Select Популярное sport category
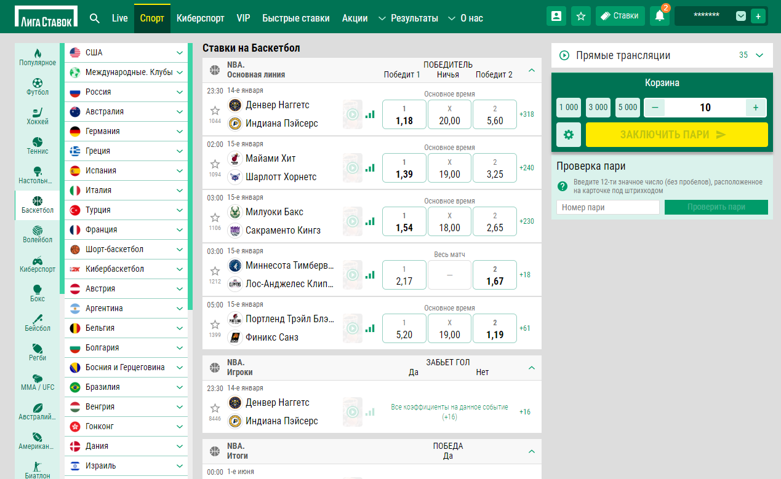Viewport: 781px width, 479px height. pyautogui.click(x=38, y=58)
